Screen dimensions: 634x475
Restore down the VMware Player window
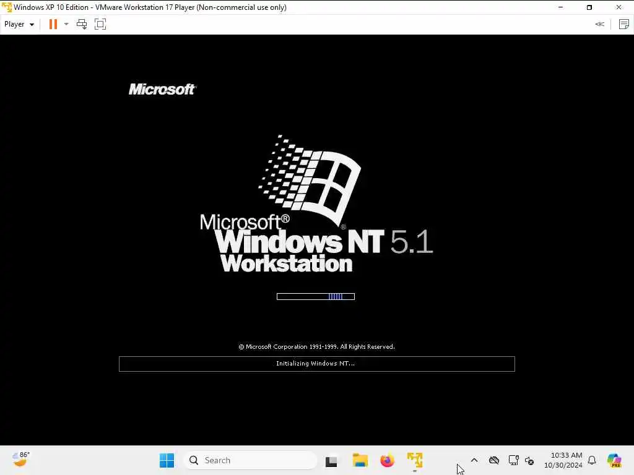(589, 7)
